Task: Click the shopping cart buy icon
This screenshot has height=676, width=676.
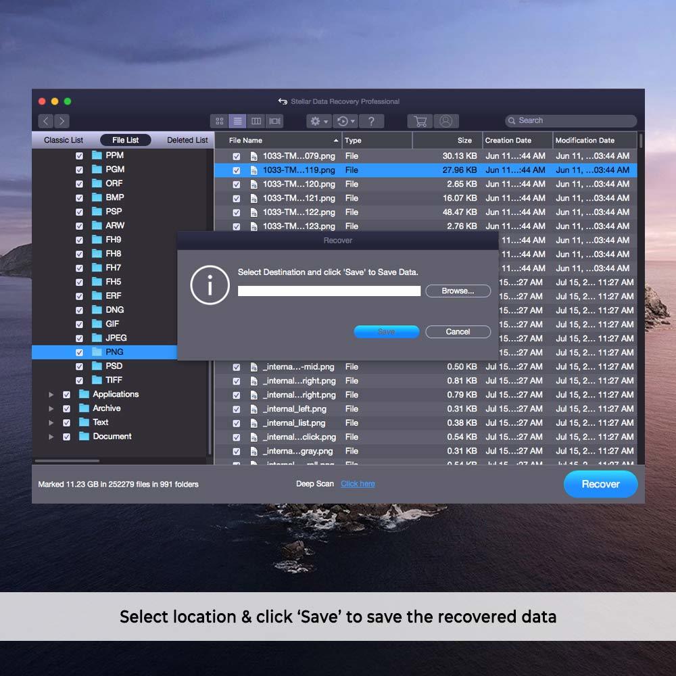Action: (420, 121)
